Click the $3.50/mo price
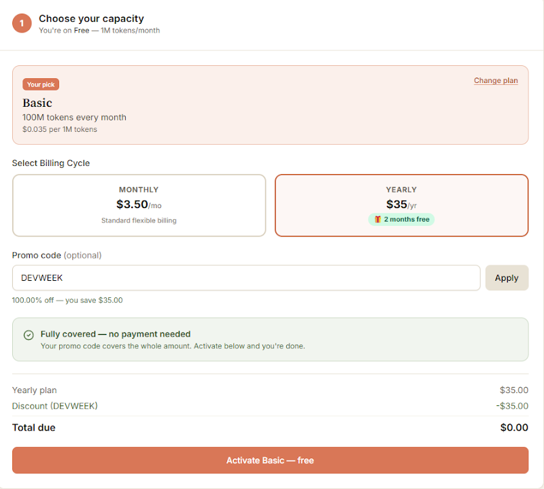 pyautogui.click(x=139, y=205)
